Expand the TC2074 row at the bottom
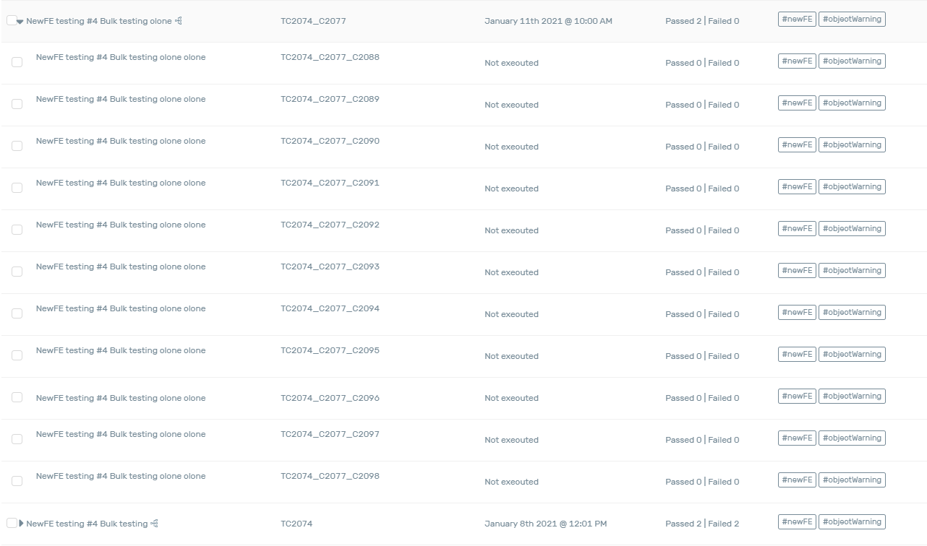This screenshot has height=546, width=927. [x=21, y=524]
